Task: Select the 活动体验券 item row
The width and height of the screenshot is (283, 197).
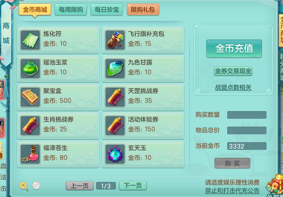Action: pyautogui.click(x=143, y=126)
